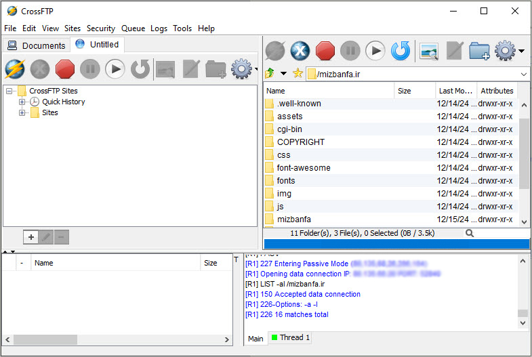Collapse the CrossFTP Sites tree root
This screenshot has width=532, height=357.
(9, 91)
